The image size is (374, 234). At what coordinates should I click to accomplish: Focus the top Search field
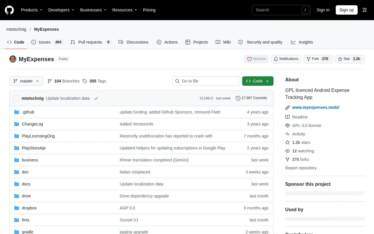[281, 10]
